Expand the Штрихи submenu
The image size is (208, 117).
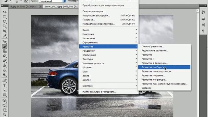pyautogui.click(x=109, y=67)
